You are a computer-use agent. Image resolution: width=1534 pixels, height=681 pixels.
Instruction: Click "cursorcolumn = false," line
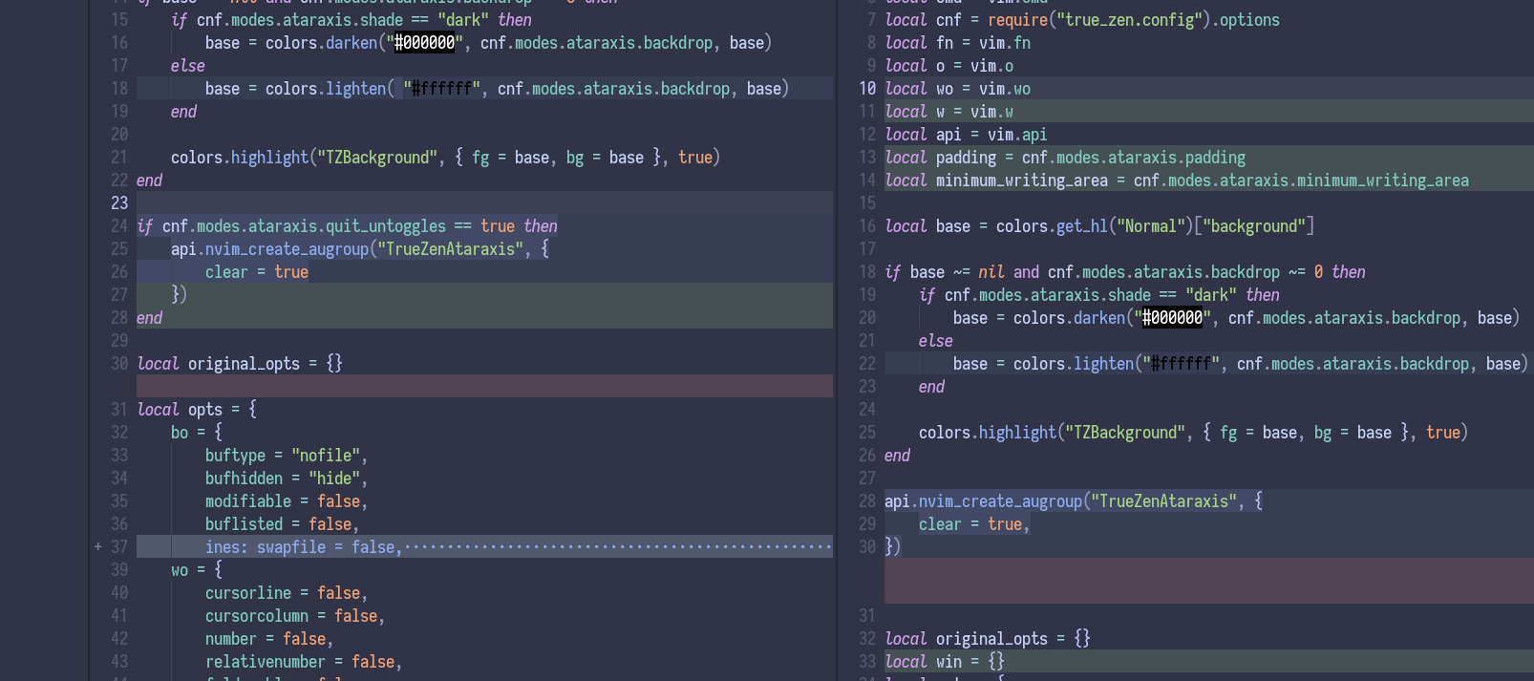click(x=295, y=616)
